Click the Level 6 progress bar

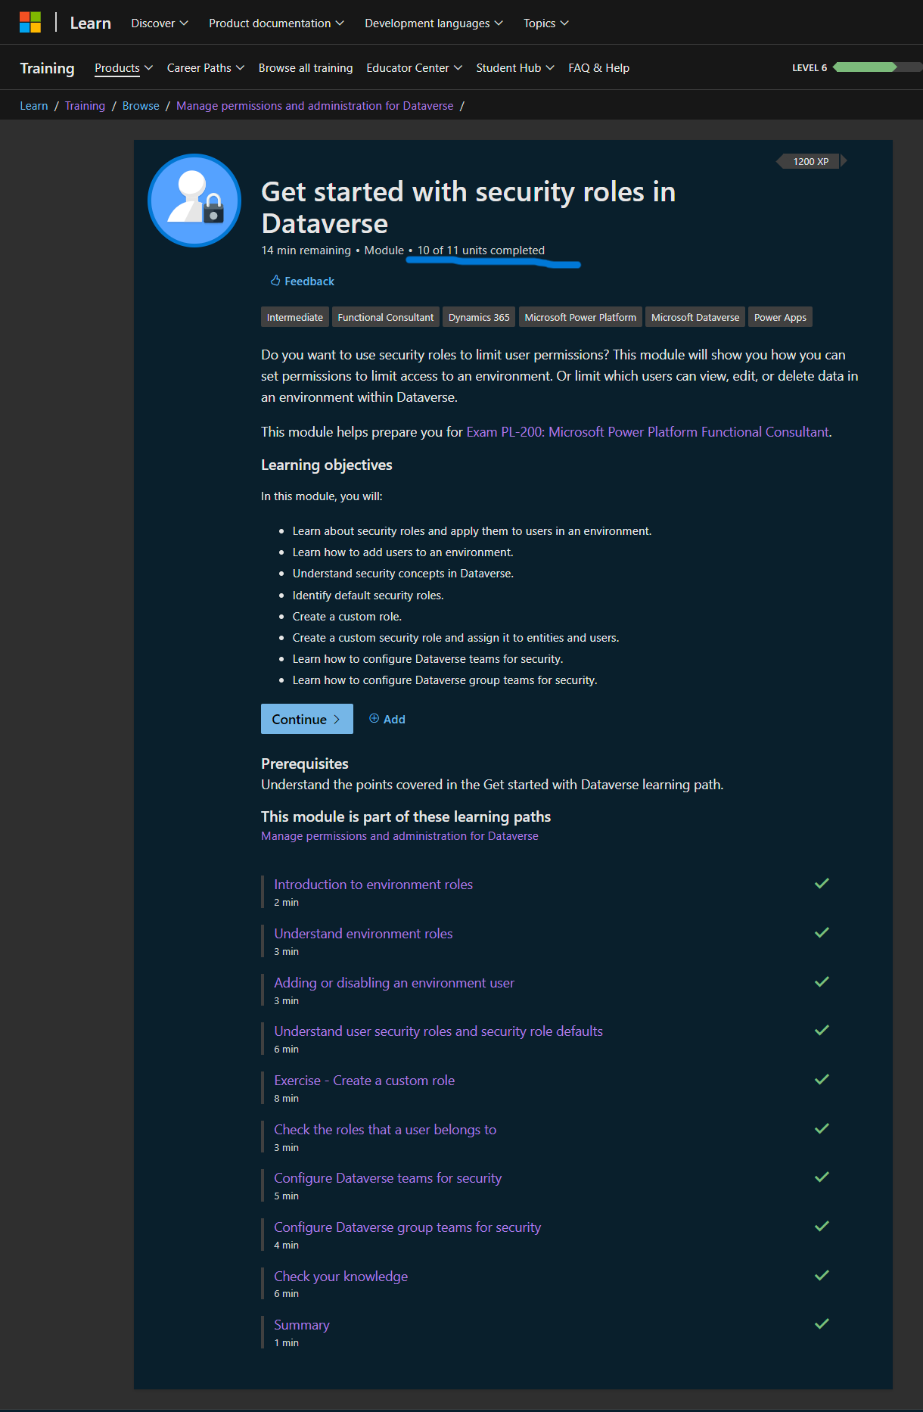(876, 67)
